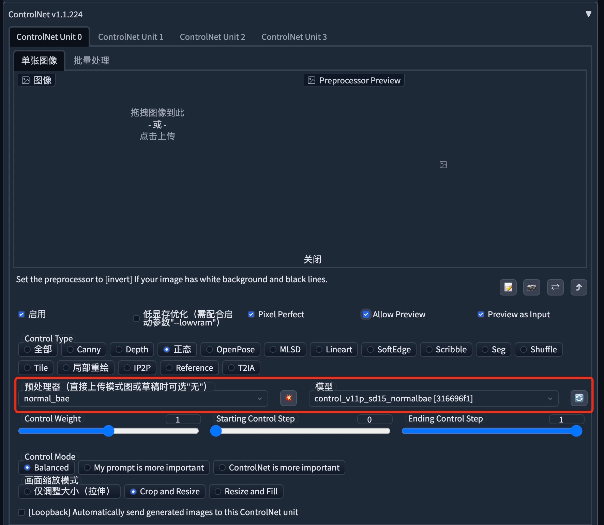Send image dimensions using the up-arrow icon
Viewport: 604px width, 525px height.
point(578,287)
